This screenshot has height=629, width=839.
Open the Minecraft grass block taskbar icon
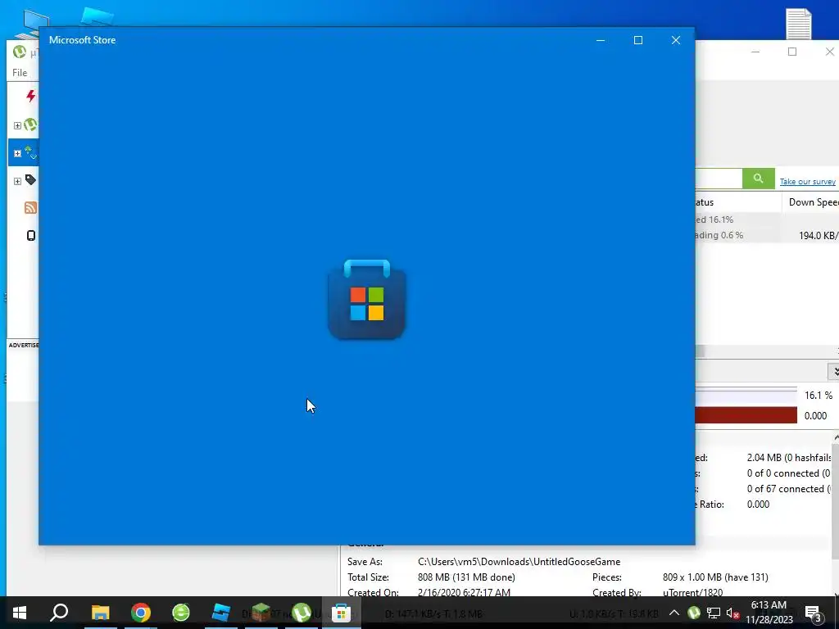pyautogui.click(x=261, y=613)
